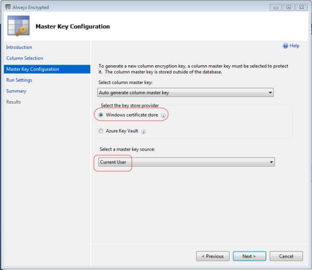Click the Always Encrypted title bar icon

(8, 7)
